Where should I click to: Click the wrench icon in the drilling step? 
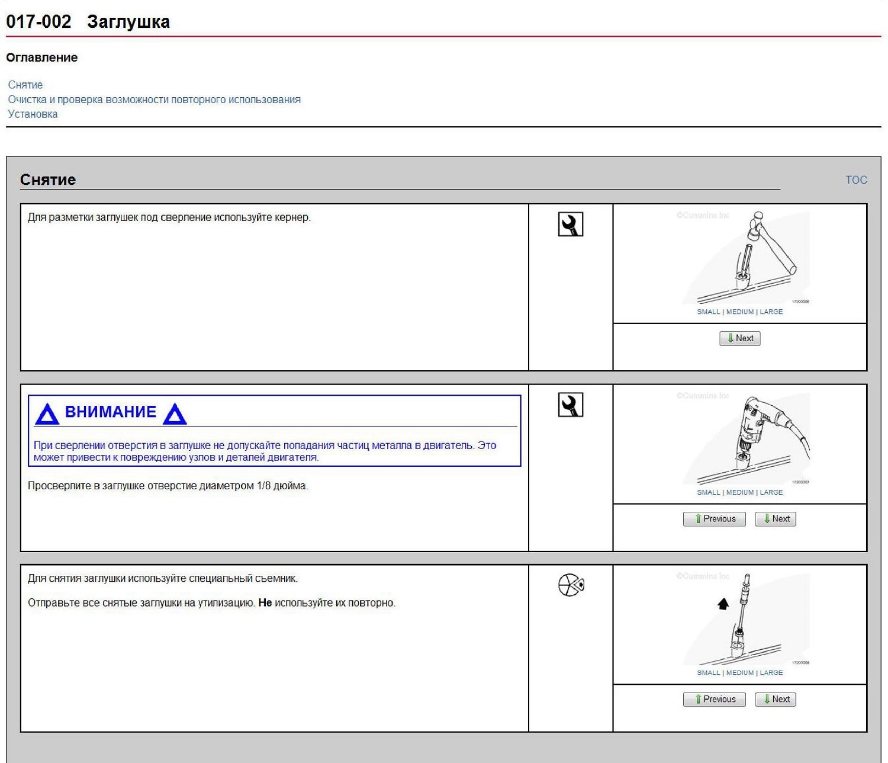coord(570,405)
